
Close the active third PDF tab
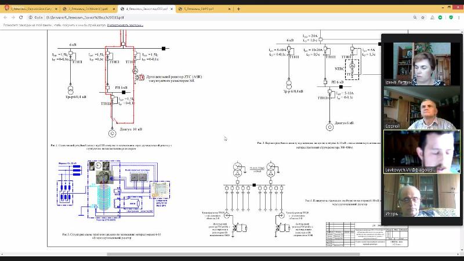pyautogui.click(x=172, y=9)
